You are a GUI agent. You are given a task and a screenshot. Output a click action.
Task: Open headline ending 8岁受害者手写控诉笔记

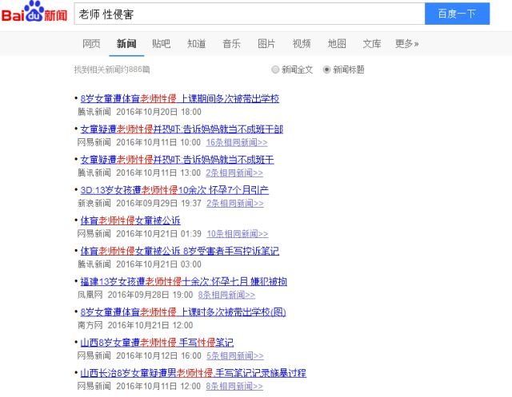click(179, 251)
